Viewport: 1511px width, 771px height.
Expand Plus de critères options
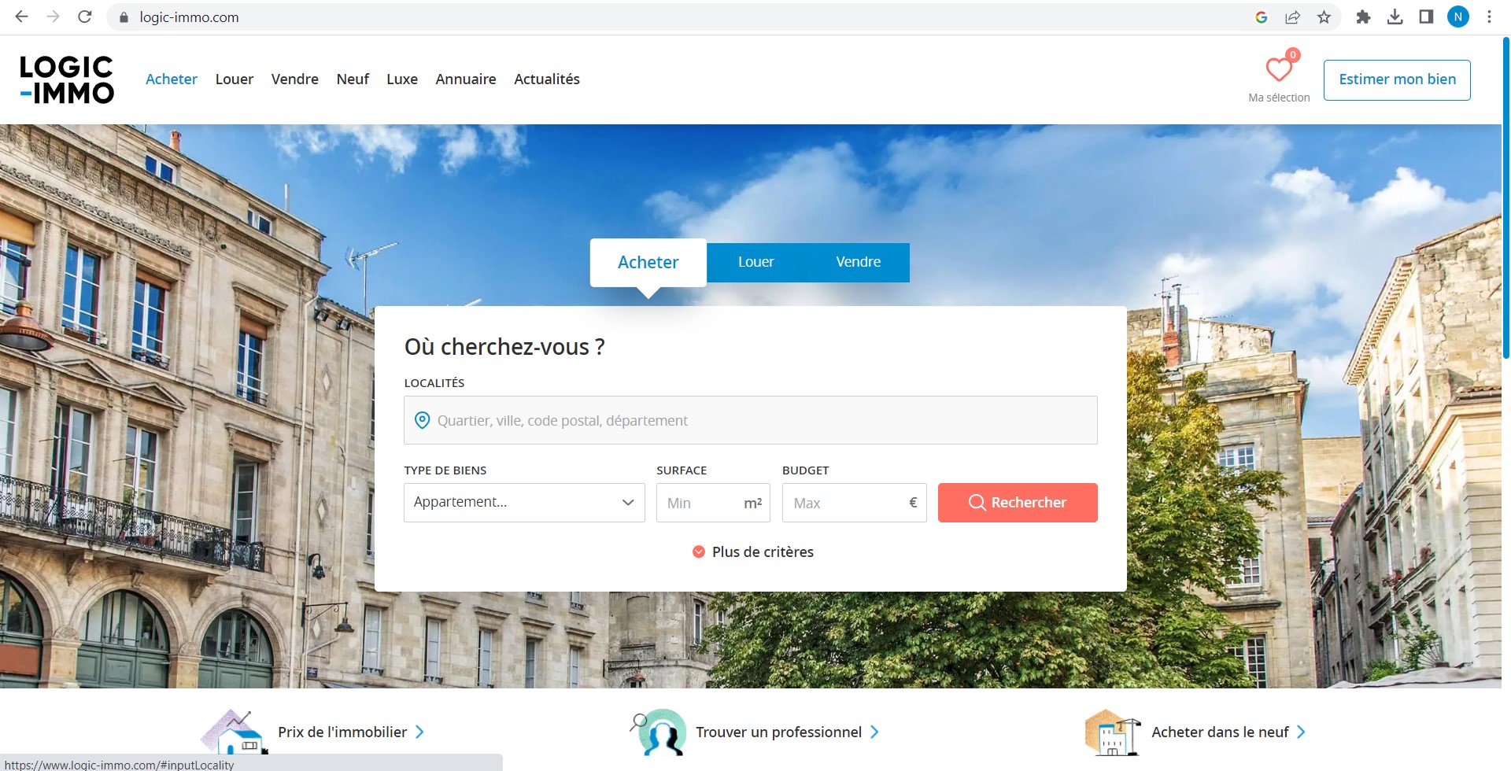point(753,552)
